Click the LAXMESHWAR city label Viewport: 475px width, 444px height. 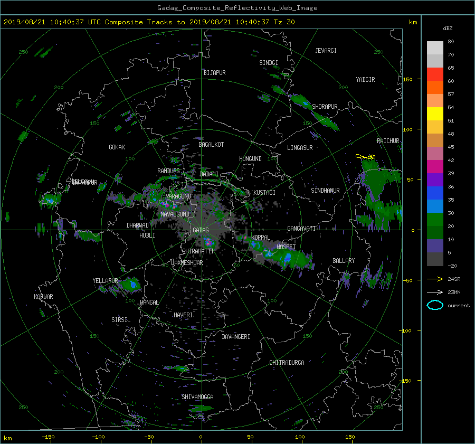[x=187, y=263]
